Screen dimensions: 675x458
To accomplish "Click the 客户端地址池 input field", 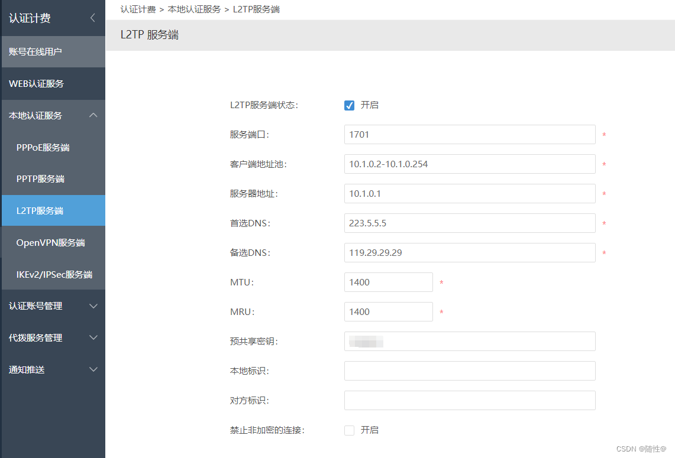I will point(470,164).
